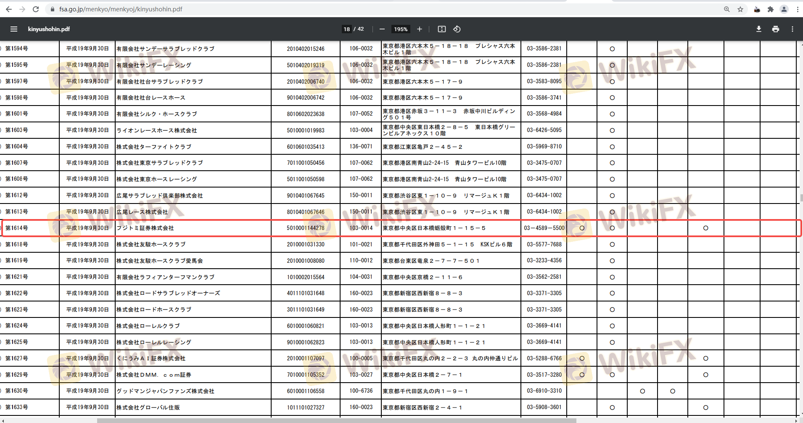Click the zoom out minus button
This screenshot has width=803, height=423.
coord(382,29)
